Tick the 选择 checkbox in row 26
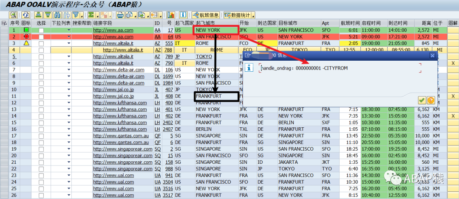The image size is (459, 199). tap(41, 196)
